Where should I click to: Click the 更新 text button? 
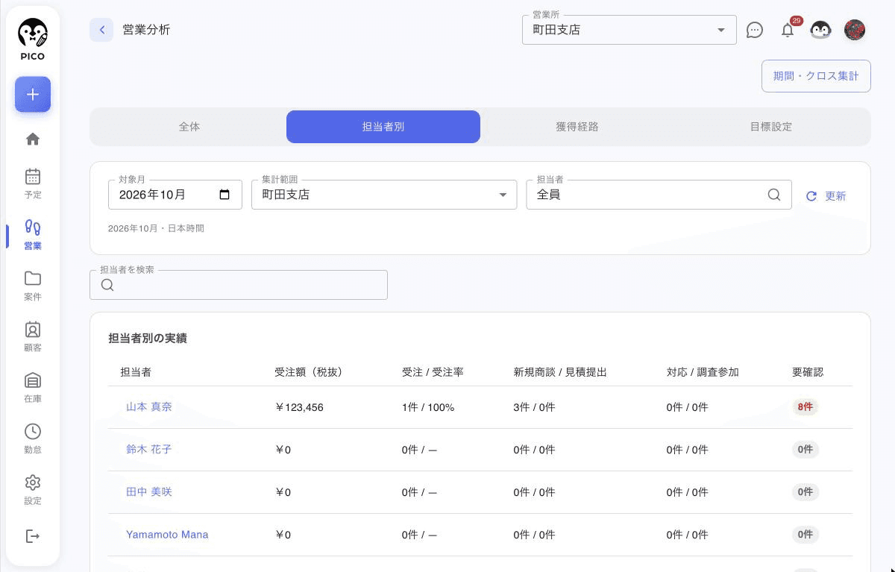[835, 196]
